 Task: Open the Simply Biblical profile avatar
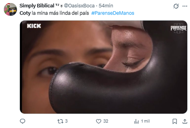[x=10, y=9]
